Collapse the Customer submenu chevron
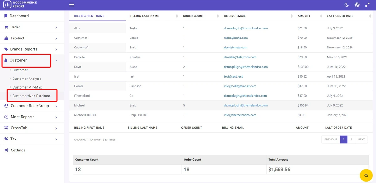 tap(56, 61)
